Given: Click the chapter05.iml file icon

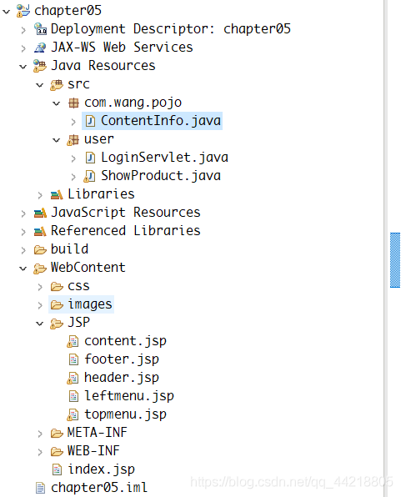Looking at the screenshot, I should (x=40, y=488).
